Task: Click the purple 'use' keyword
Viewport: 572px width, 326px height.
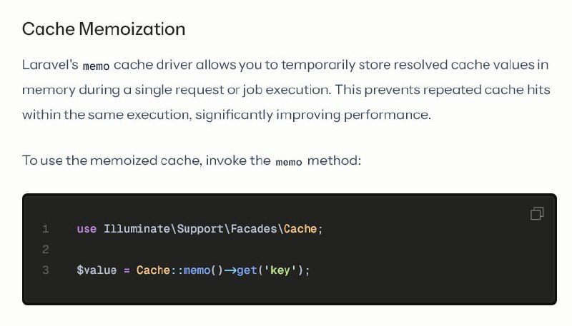Action: (x=87, y=229)
